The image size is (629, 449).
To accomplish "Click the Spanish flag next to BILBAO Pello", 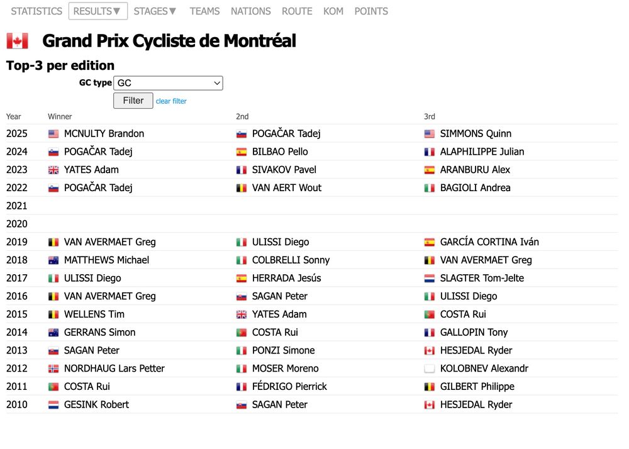I will click(x=242, y=152).
